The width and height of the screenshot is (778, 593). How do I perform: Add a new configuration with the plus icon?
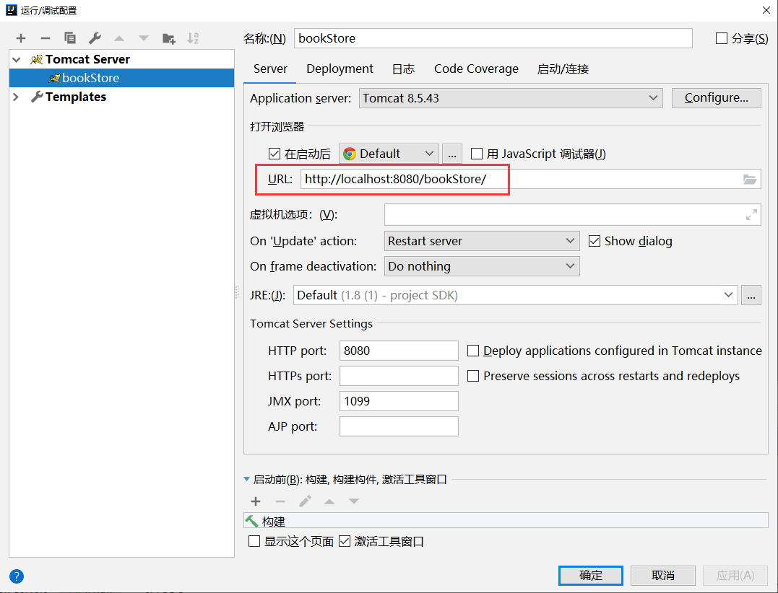(x=21, y=38)
